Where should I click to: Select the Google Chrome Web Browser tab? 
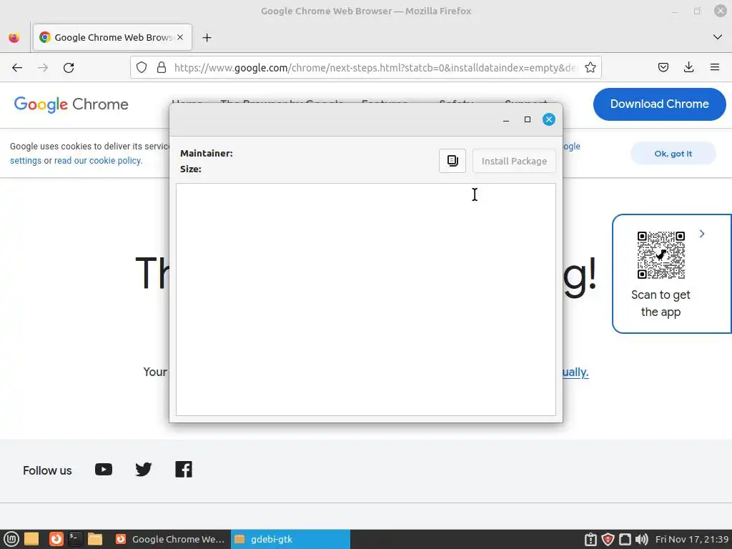tap(112, 37)
